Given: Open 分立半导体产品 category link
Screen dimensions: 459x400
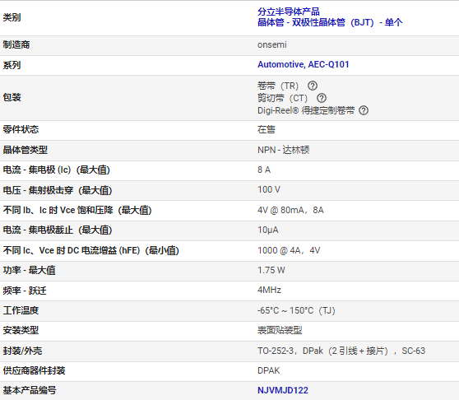Looking at the screenshot, I should point(289,12).
